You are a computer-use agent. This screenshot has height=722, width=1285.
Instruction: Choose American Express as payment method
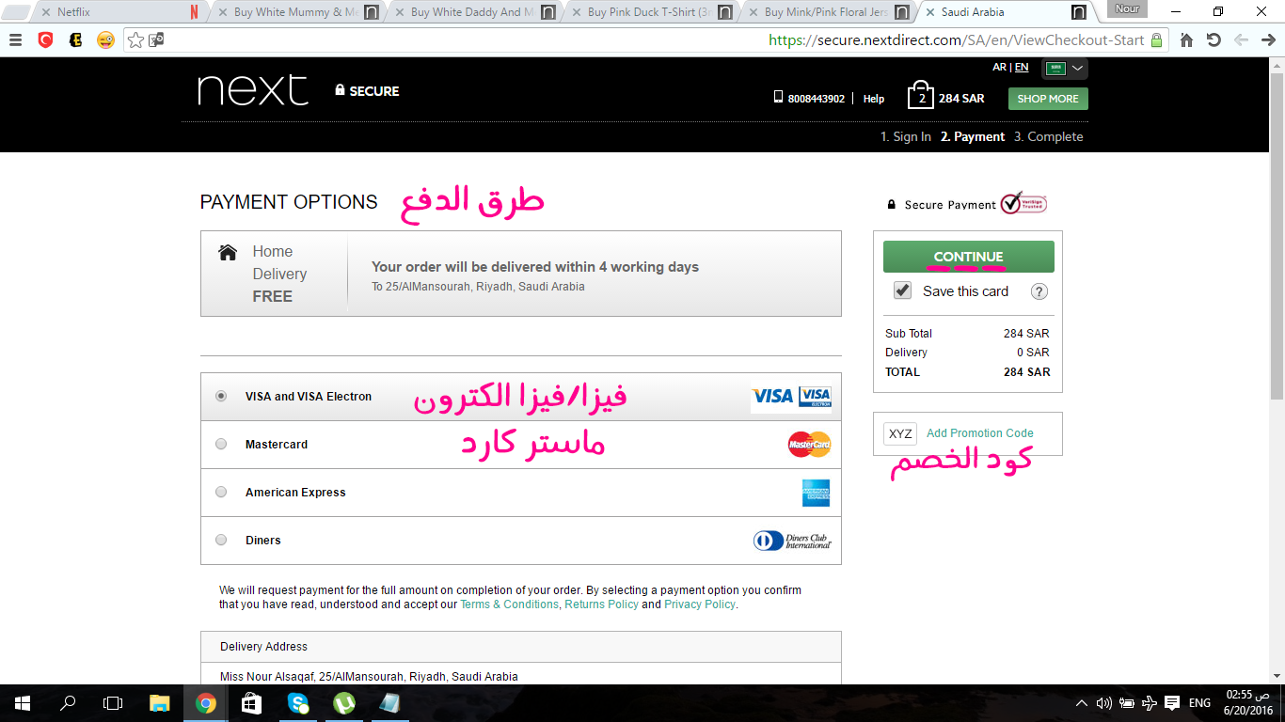(x=221, y=492)
